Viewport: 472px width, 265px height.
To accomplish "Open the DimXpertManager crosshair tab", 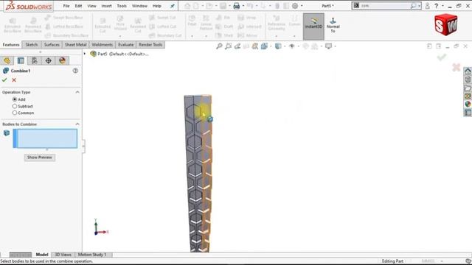I will [49, 60].
